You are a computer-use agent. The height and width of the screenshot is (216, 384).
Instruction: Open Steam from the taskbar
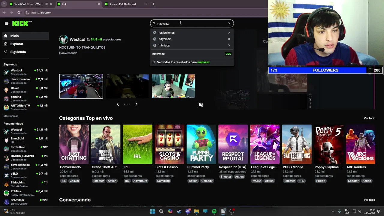(179, 211)
